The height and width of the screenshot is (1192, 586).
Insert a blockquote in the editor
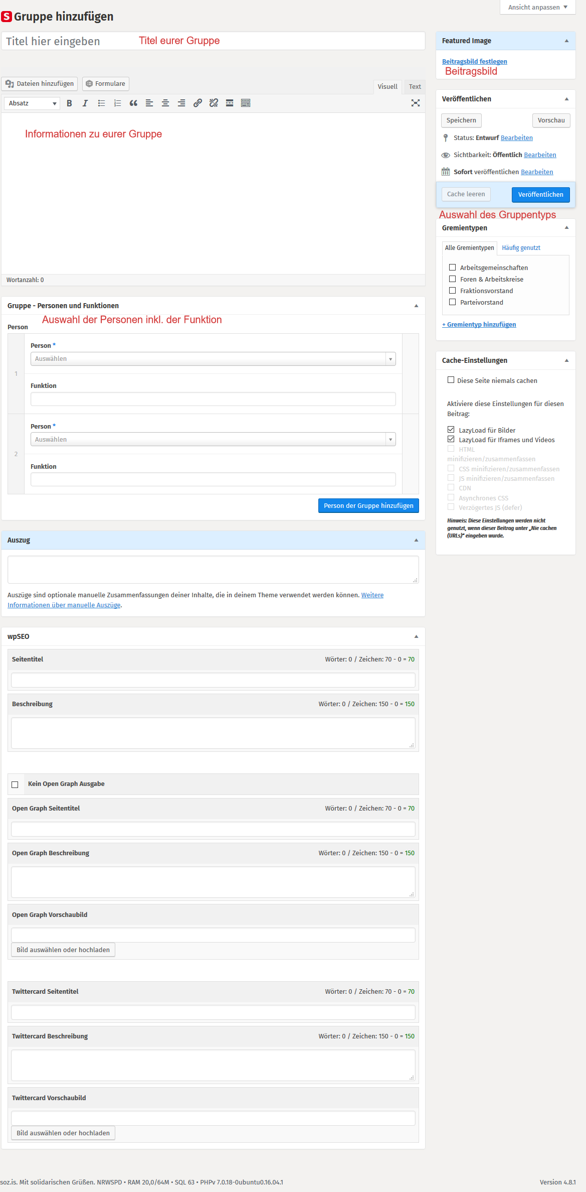point(133,103)
